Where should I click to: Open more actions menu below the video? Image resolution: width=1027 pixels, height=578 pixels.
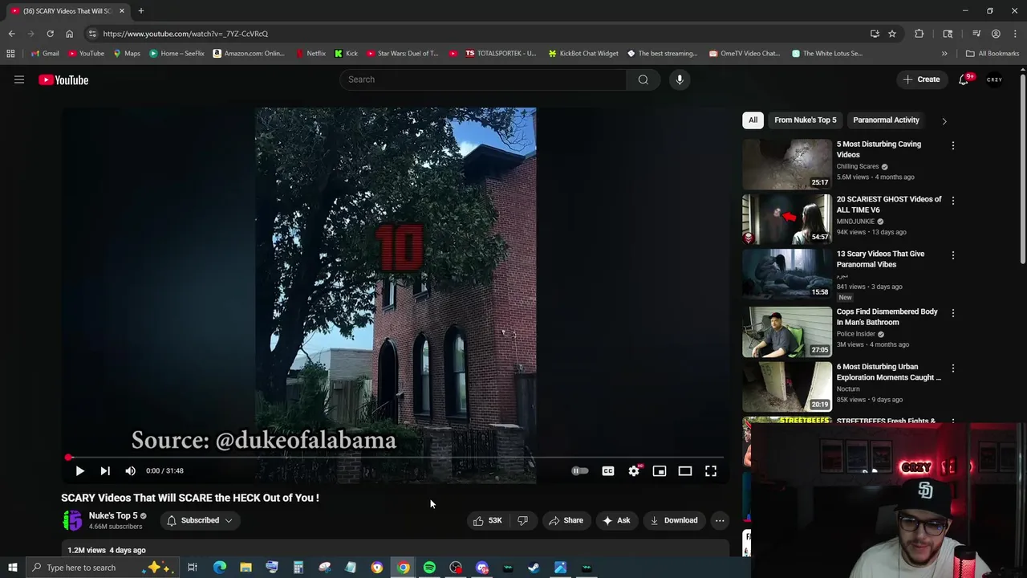[720, 520]
